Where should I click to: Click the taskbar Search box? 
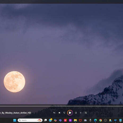coord(30,120)
